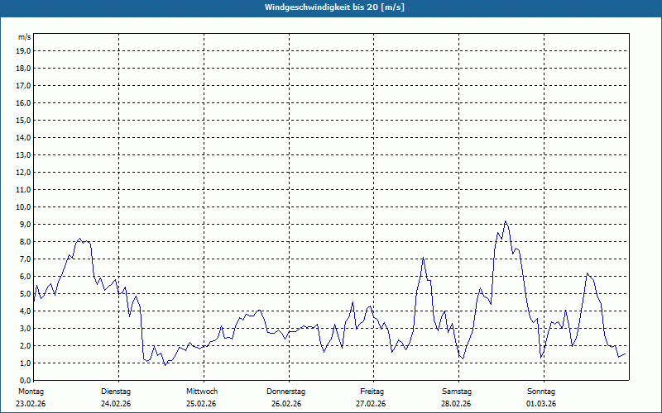Click the '0,0' y-axis origin label

pos(25,380)
